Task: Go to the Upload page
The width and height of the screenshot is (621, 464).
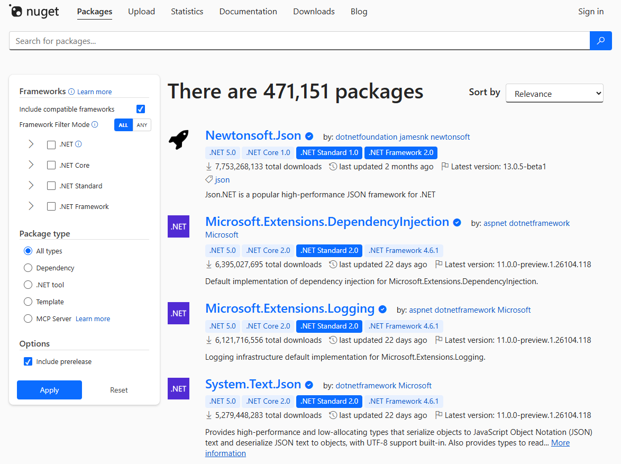Action: point(141,12)
